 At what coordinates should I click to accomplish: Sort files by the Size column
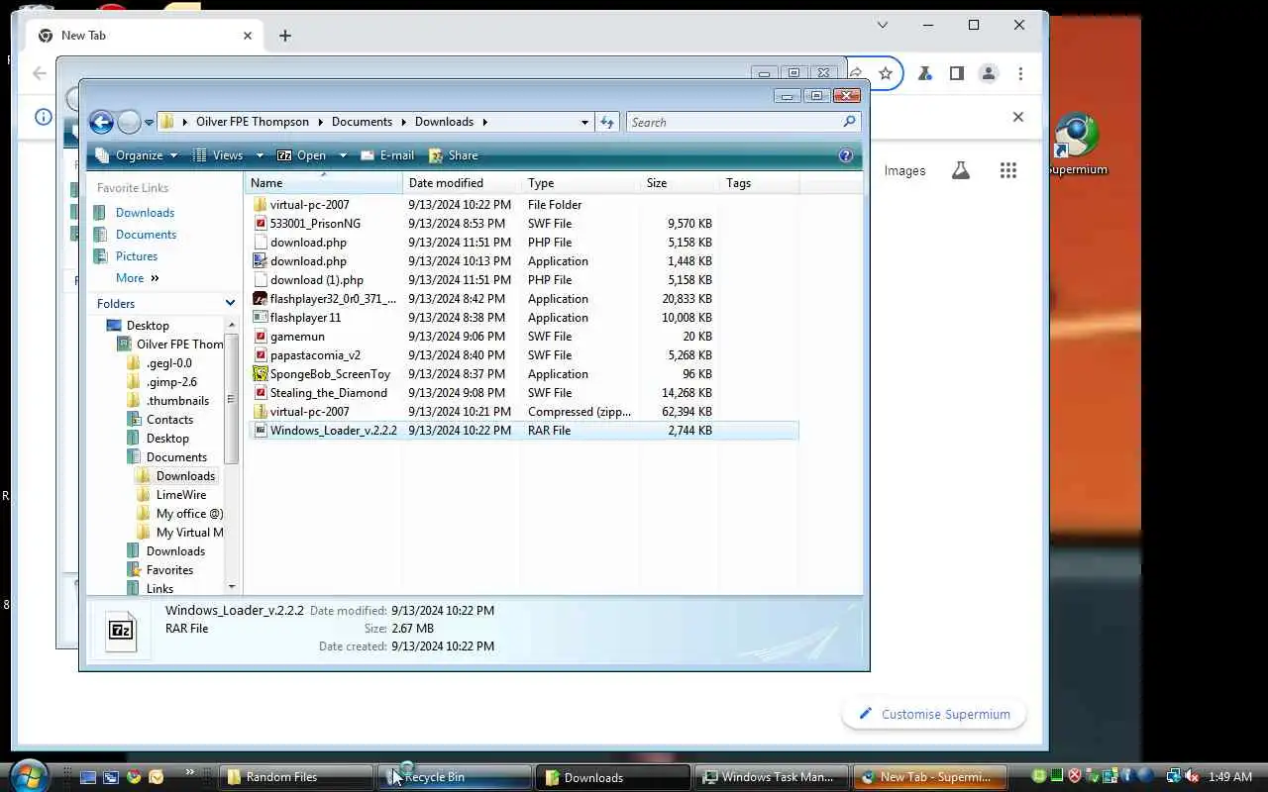(680, 183)
